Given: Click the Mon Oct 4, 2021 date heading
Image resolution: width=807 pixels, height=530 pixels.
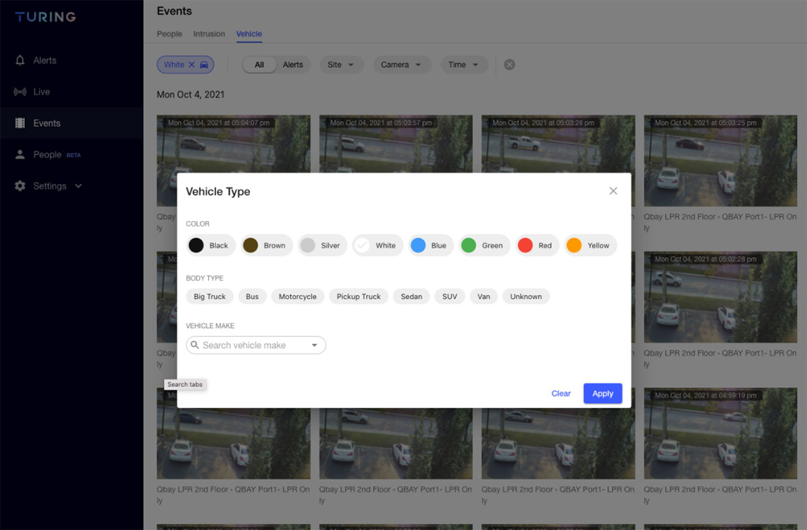Looking at the screenshot, I should [190, 95].
